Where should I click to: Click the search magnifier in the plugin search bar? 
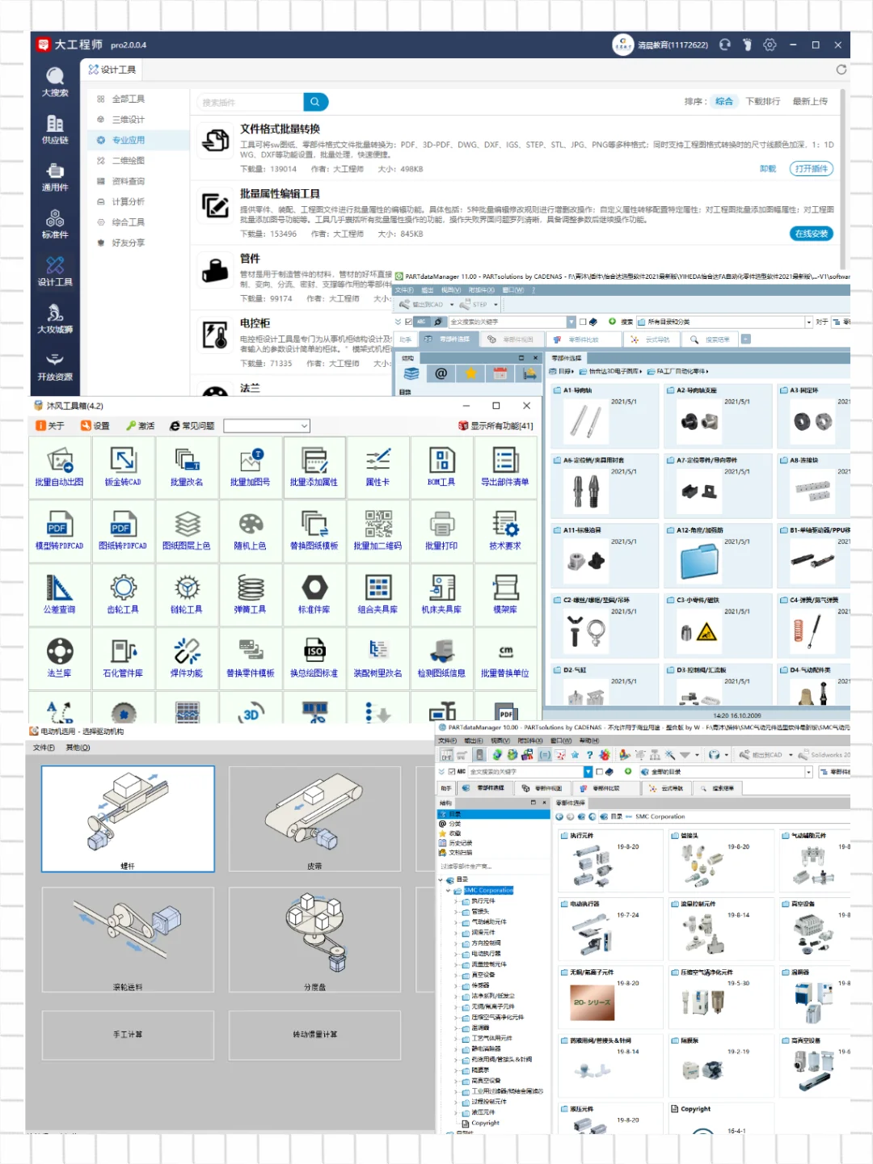(314, 102)
